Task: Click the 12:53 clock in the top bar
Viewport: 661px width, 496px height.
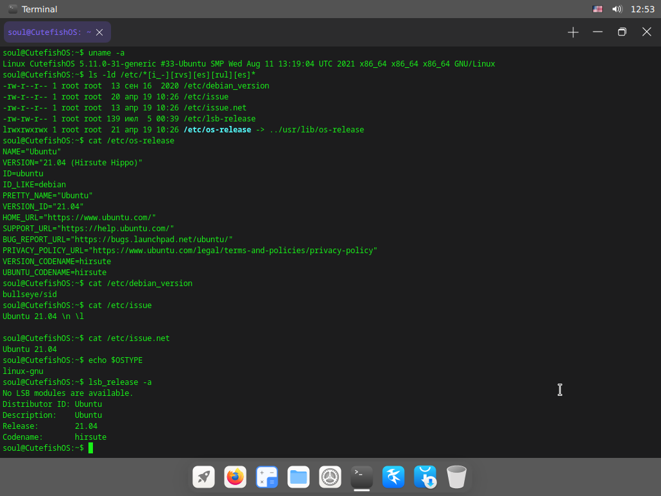Action: (x=642, y=9)
